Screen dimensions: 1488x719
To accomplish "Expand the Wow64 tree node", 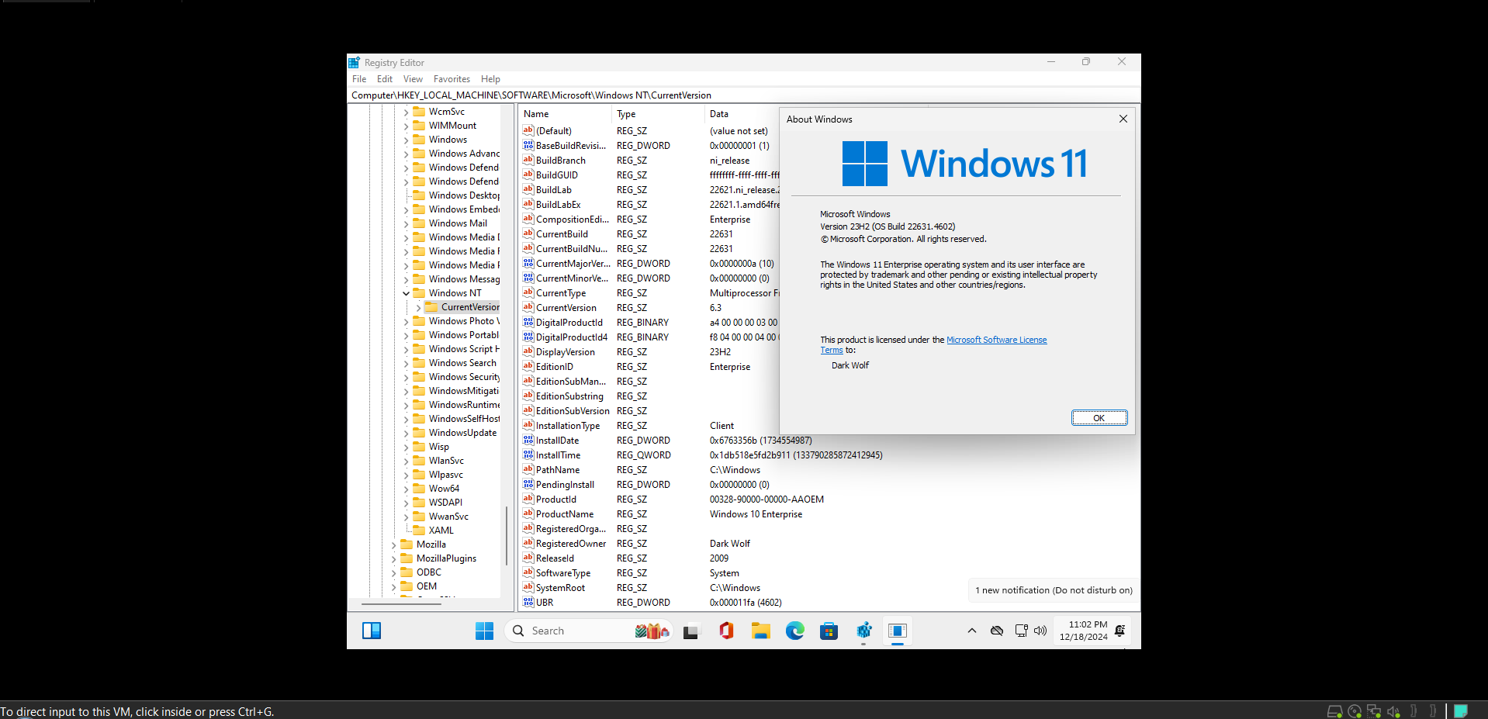I will (406, 489).
